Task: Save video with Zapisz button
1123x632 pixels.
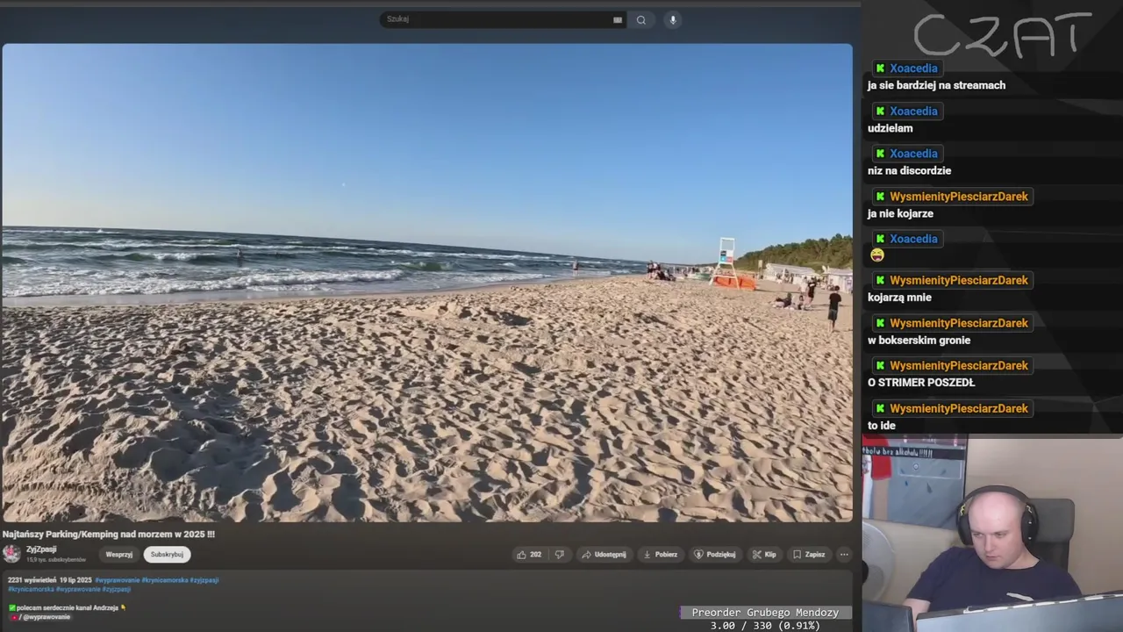Action: [809, 555]
